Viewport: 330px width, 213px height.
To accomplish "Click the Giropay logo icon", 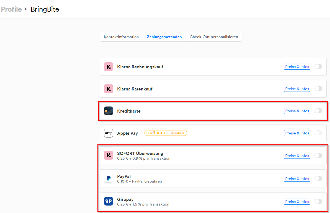I will [109, 201].
